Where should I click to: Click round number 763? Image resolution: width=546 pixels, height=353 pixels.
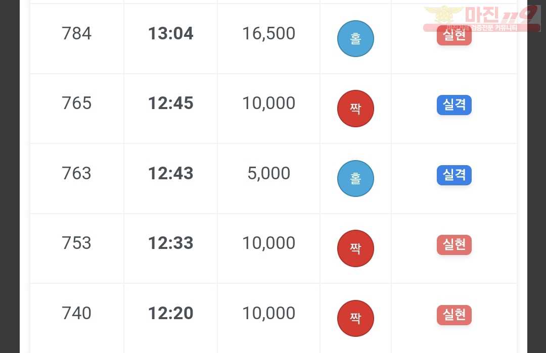pos(77,173)
